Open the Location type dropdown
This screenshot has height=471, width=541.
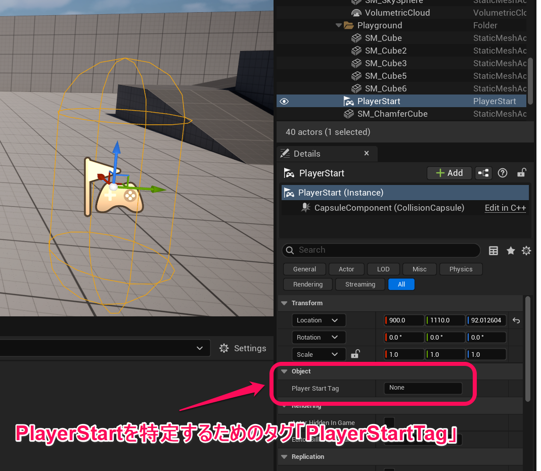point(319,320)
